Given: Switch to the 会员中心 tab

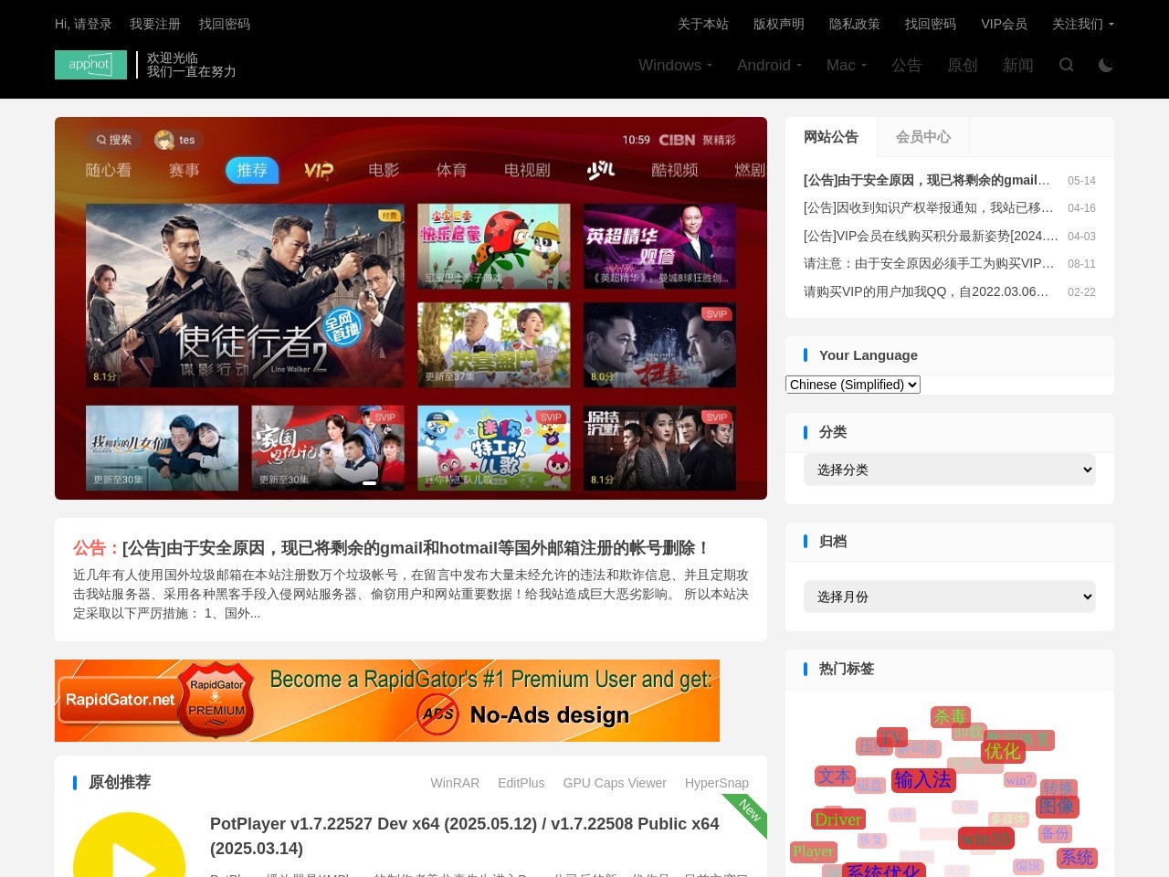Looking at the screenshot, I should (923, 137).
